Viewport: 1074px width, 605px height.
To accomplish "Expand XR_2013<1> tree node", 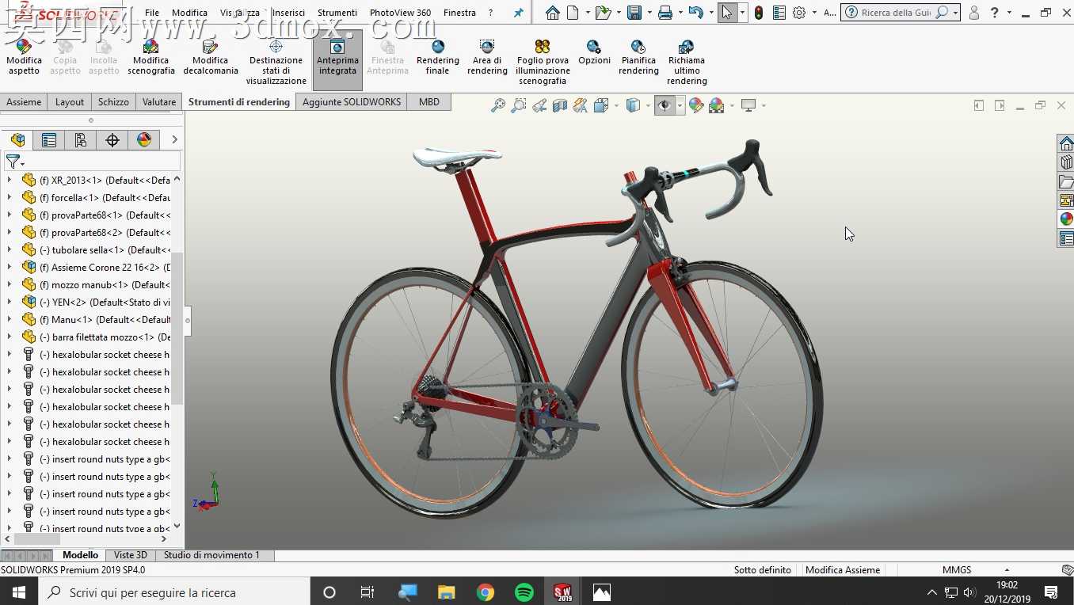I will tap(9, 180).
